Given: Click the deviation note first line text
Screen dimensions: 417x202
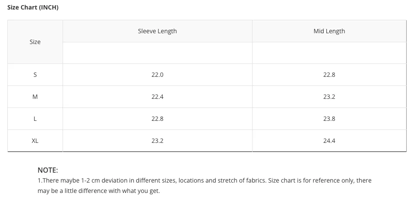Looking at the screenshot, I should (x=205, y=180).
